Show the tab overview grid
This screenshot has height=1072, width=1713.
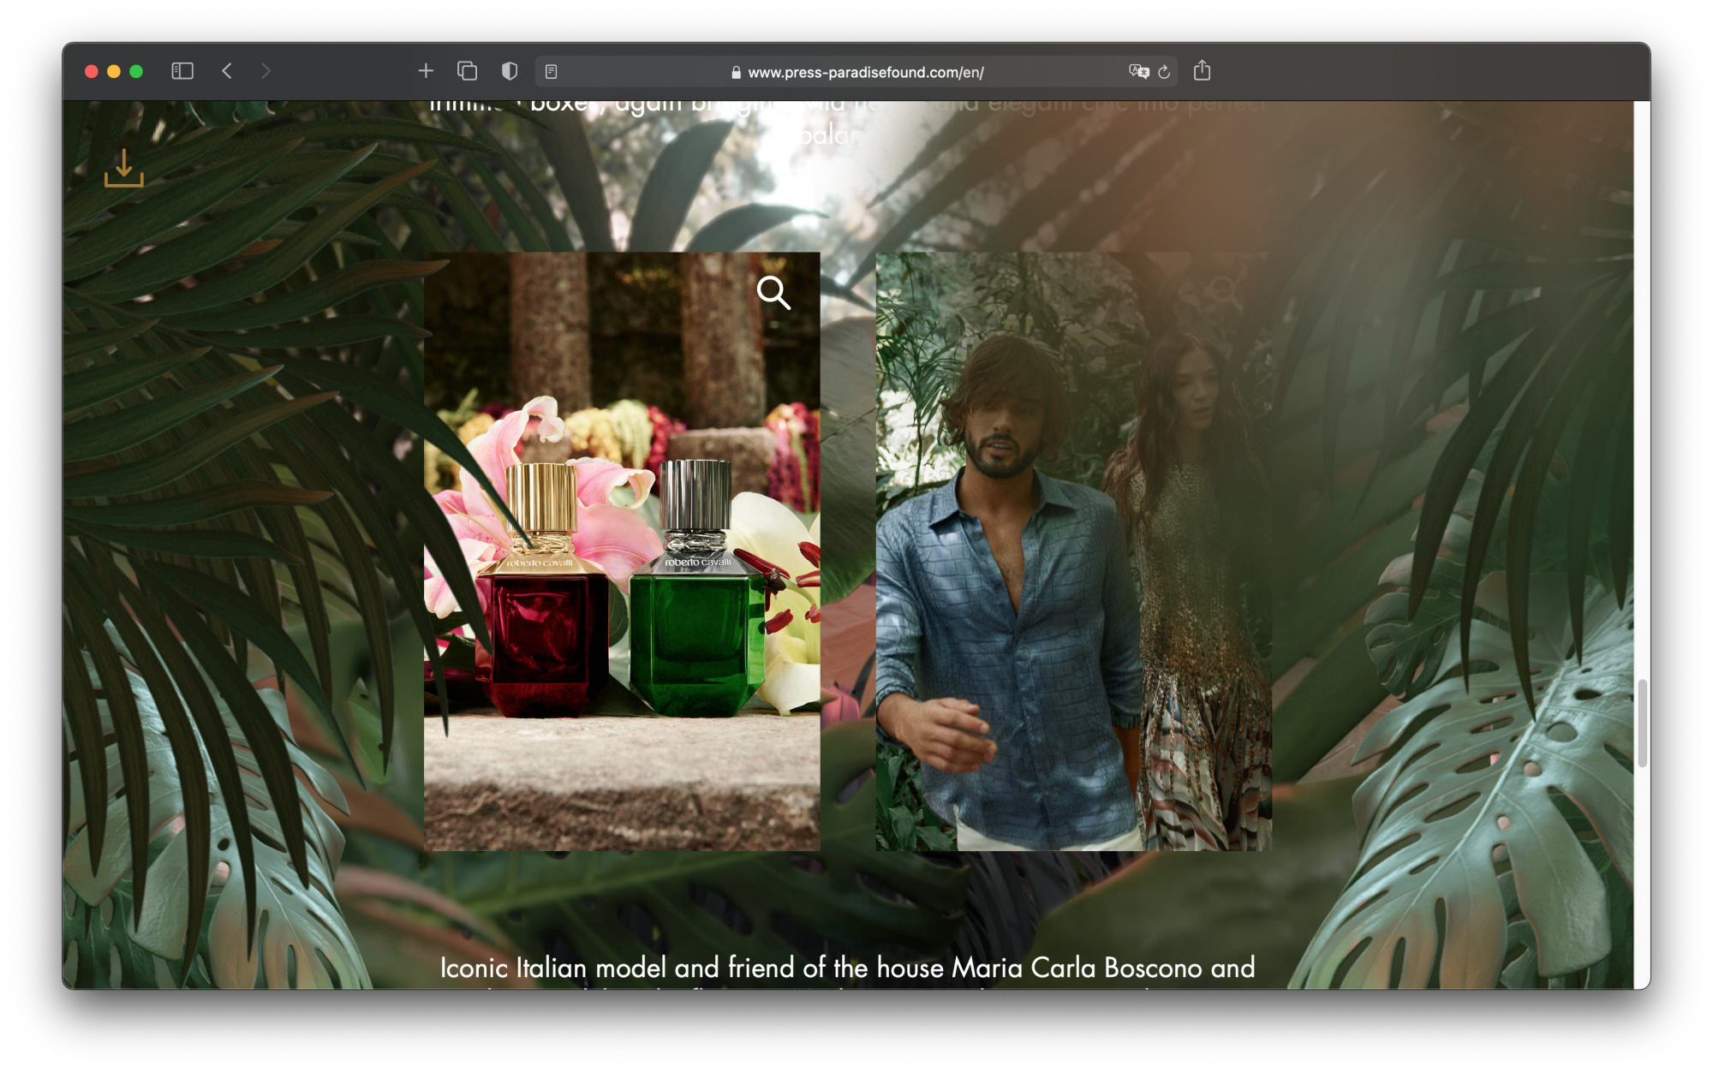coord(467,71)
